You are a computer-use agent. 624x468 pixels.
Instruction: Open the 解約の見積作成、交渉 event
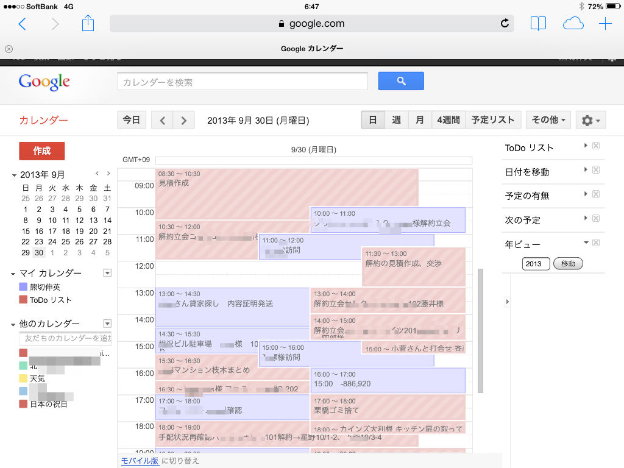414,267
